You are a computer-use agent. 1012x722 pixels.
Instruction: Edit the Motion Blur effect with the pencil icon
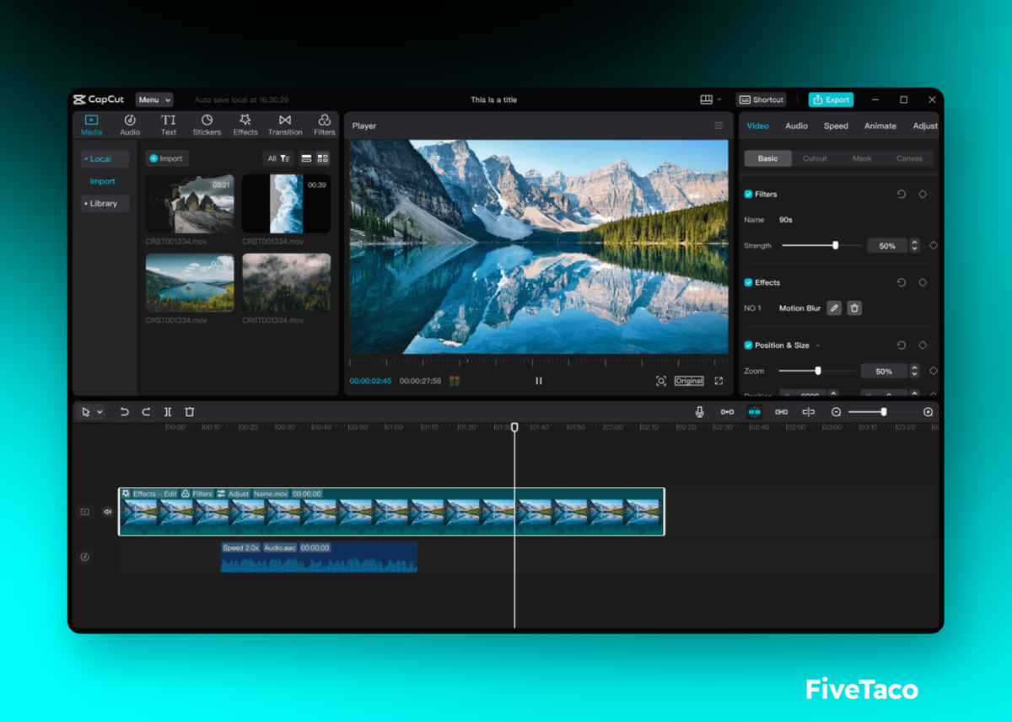[x=834, y=308]
